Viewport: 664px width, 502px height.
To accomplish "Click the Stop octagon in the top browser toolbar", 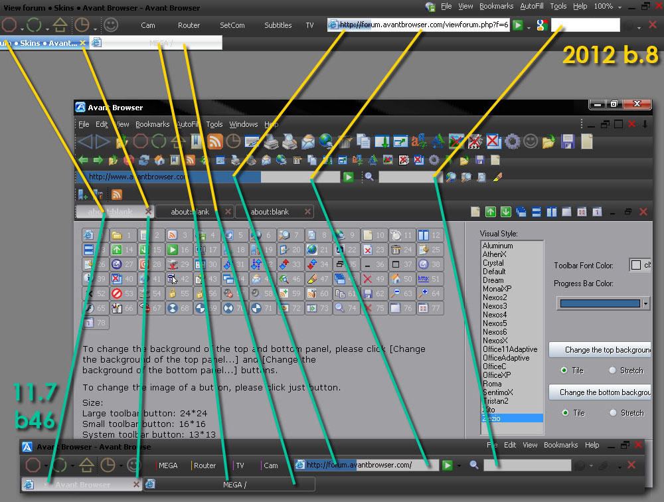I will point(9,25).
